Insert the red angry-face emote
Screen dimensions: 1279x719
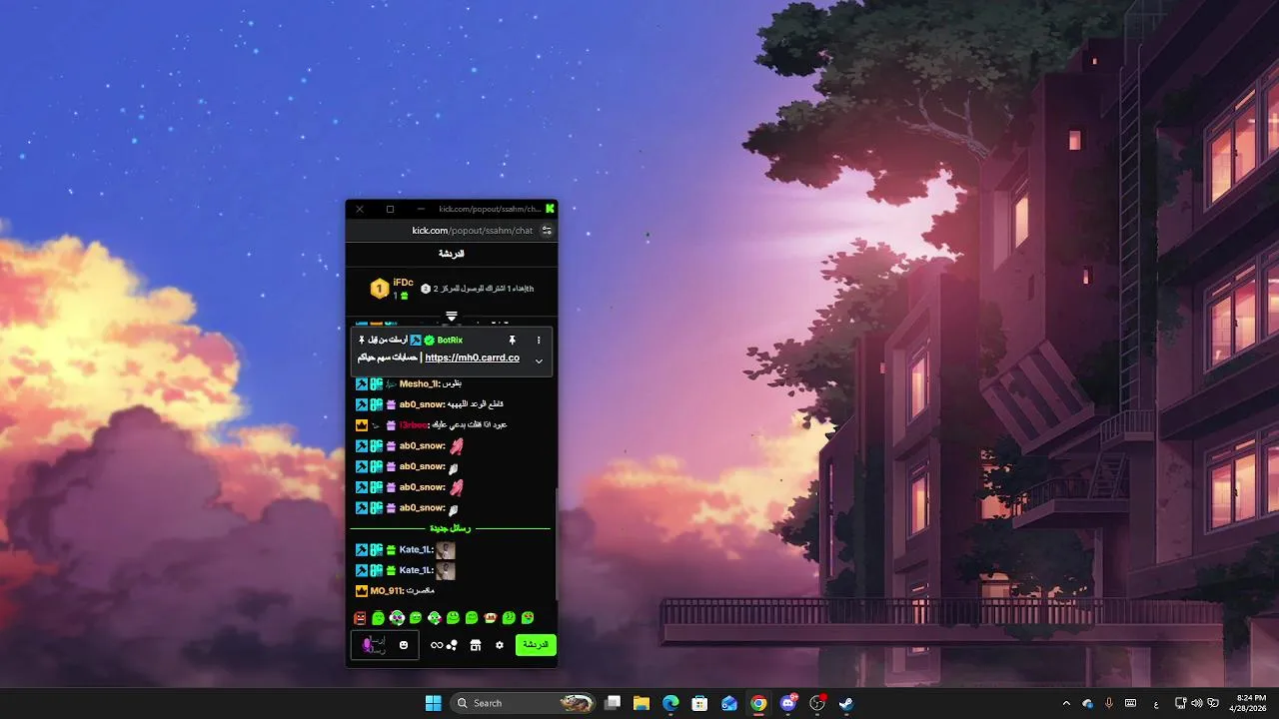[x=360, y=618]
